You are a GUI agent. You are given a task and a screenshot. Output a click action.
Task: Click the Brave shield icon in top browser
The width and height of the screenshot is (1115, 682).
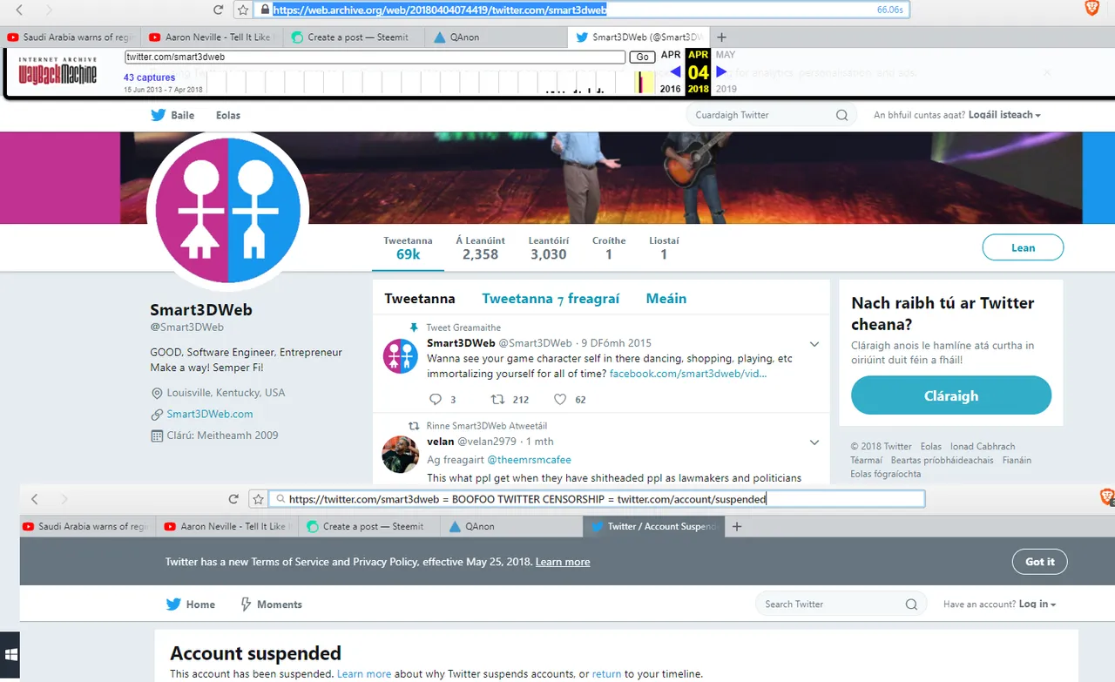1091,8
